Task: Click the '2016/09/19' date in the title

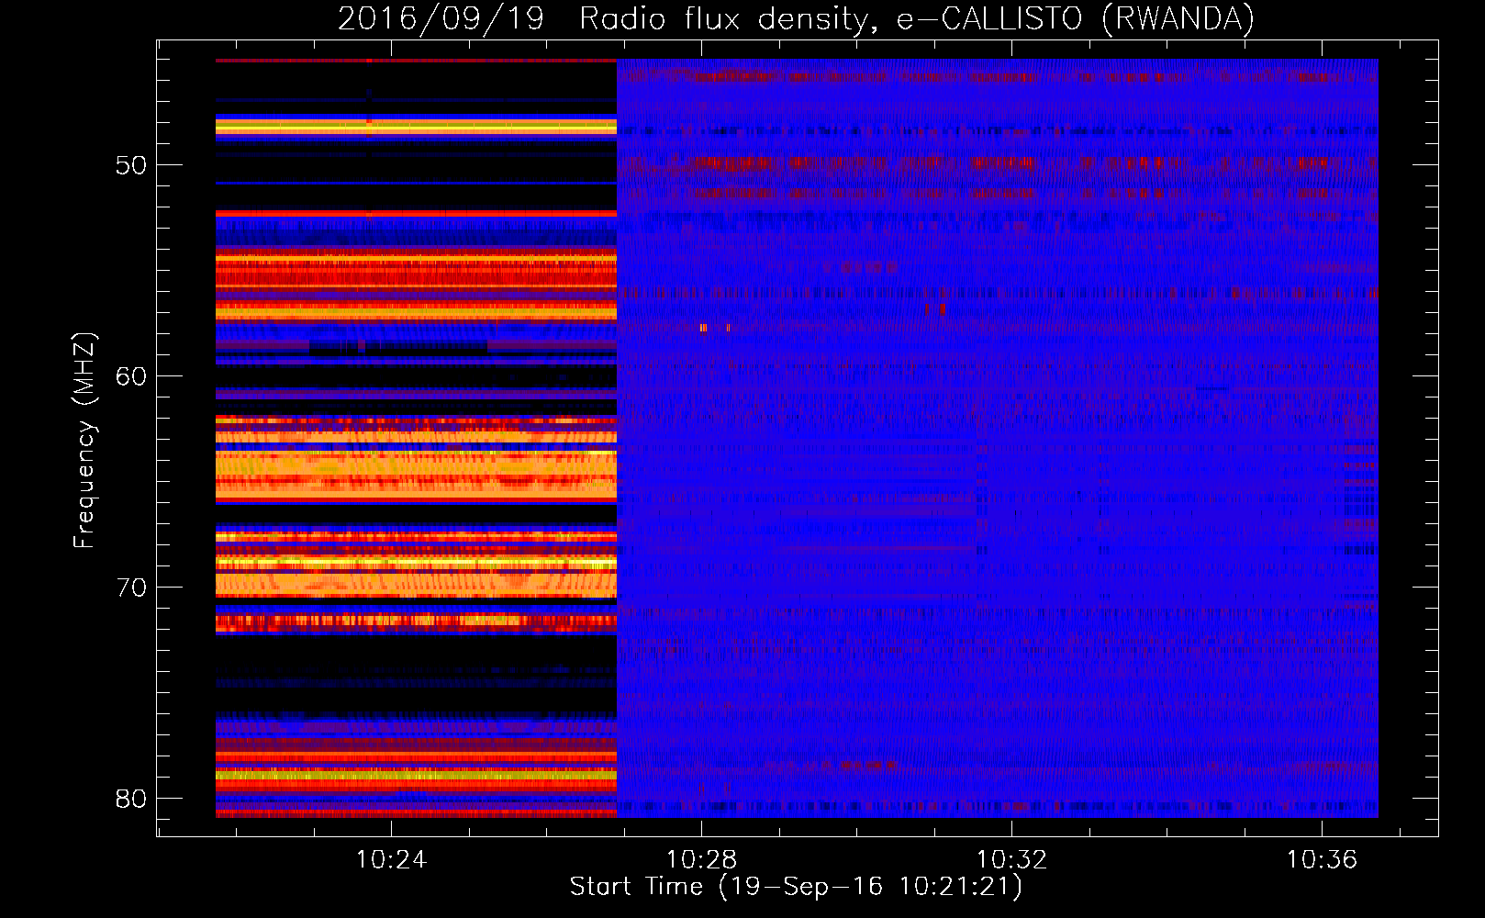Action: [x=441, y=19]
